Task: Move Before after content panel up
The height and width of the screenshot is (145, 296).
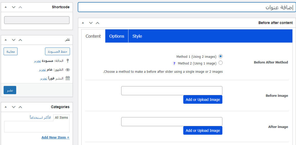Action: 97,23
